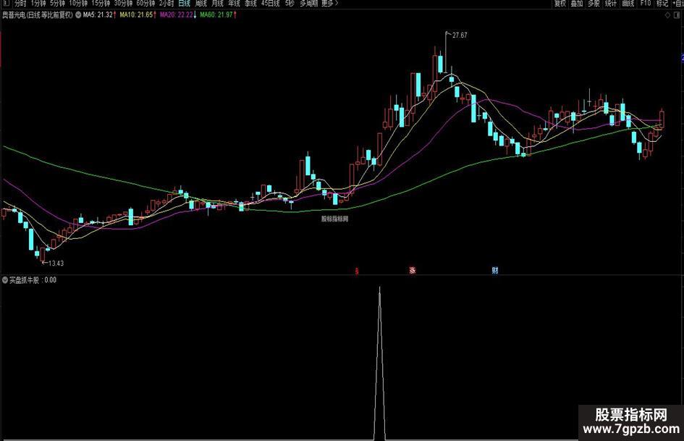The width and height of the screenshot is (684, 441).
Task: Select the 15分钟 period tab
Action: [101, 3]
